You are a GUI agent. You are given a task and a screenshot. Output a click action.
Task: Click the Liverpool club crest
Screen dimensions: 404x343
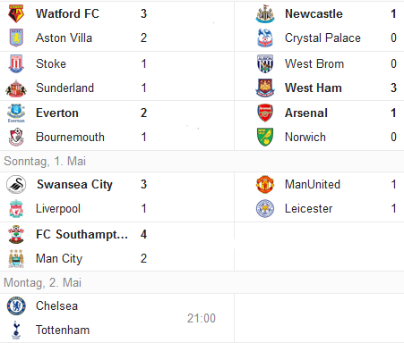[16, 208]
